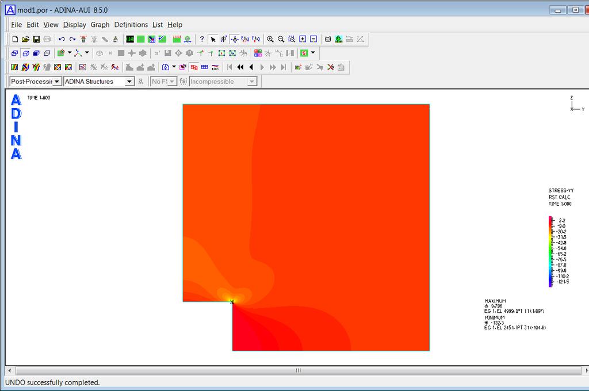This screenshot has width=589, height=391.
Task: Click the black Clear graphics window icon
Action: [130, 39]
